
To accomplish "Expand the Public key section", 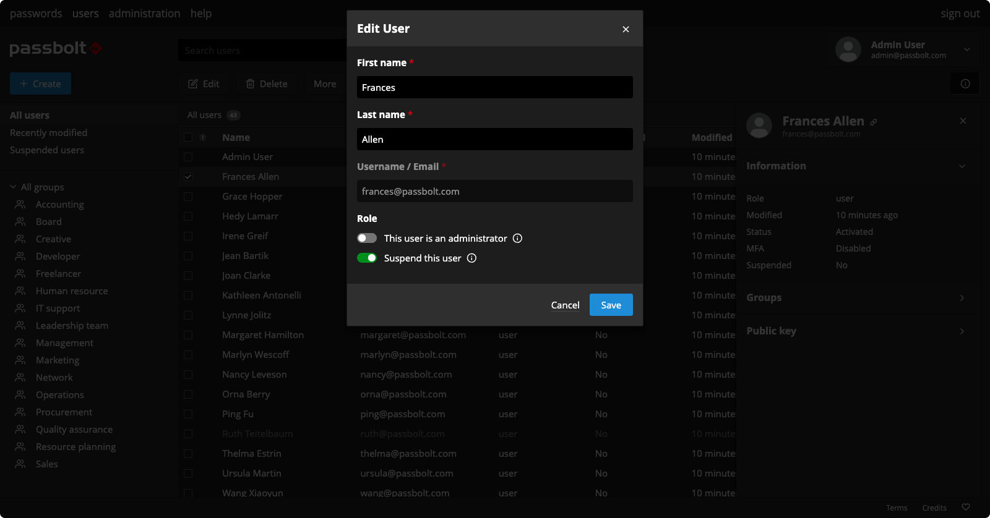I will click(x=962, y=331).
